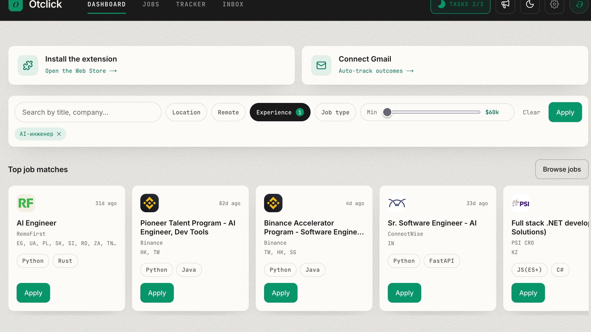591x332 pixels.
Task: Apply to Binance Accelerator Program job
Action: [281, 293]
